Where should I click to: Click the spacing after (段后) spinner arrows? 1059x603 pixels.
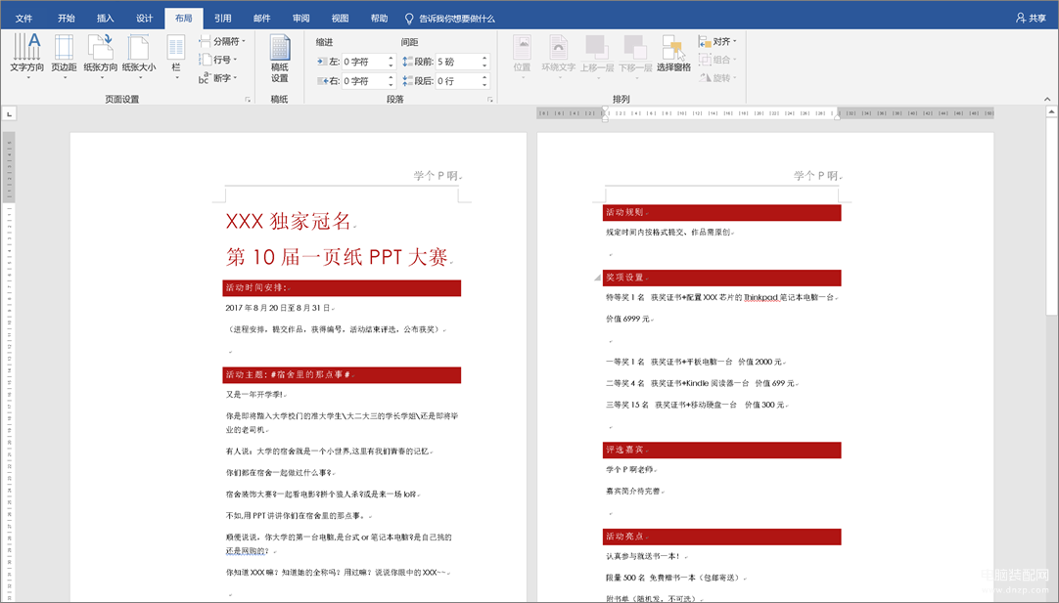[x=484, y=81]
